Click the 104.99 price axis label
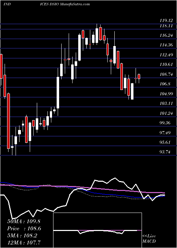177x248 pixels. (166, 94)
